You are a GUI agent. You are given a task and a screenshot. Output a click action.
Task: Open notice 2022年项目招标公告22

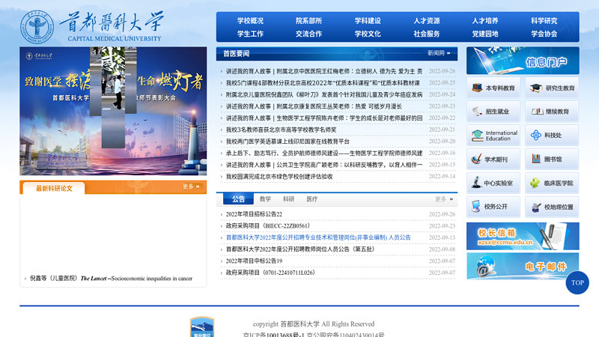[254, 214]
